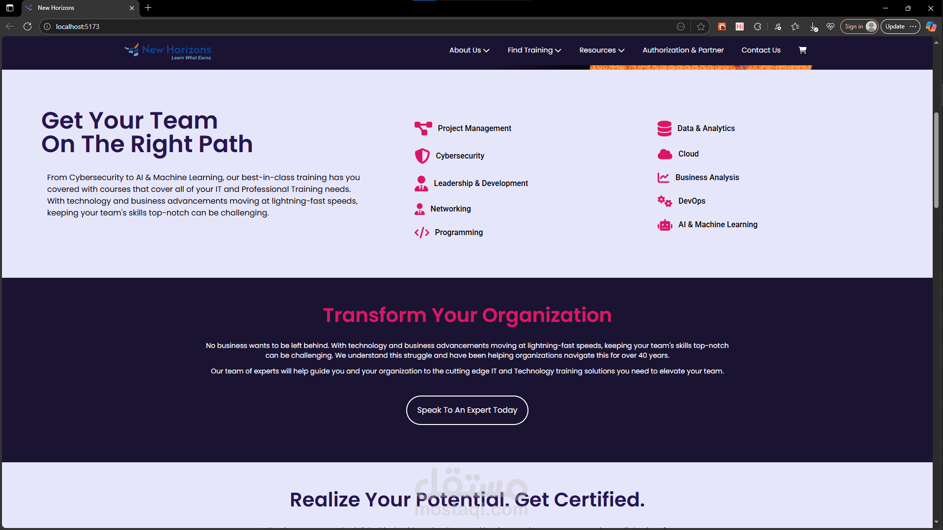The image size is (943, 530).
Task: Click the Cloud category icon
Action: click(x=665, y=154)
